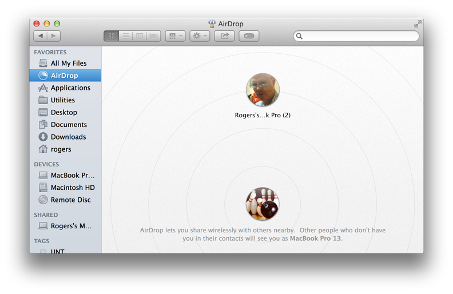The width and height of the screenshot is (453, 294).
Task: Select Remote Disc in Devices
Action: tap(65, 200)
